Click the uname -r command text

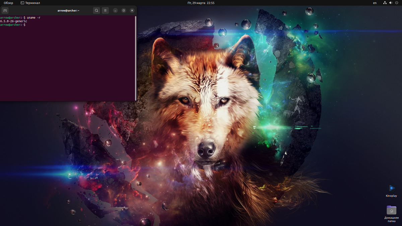pos(33,17)
